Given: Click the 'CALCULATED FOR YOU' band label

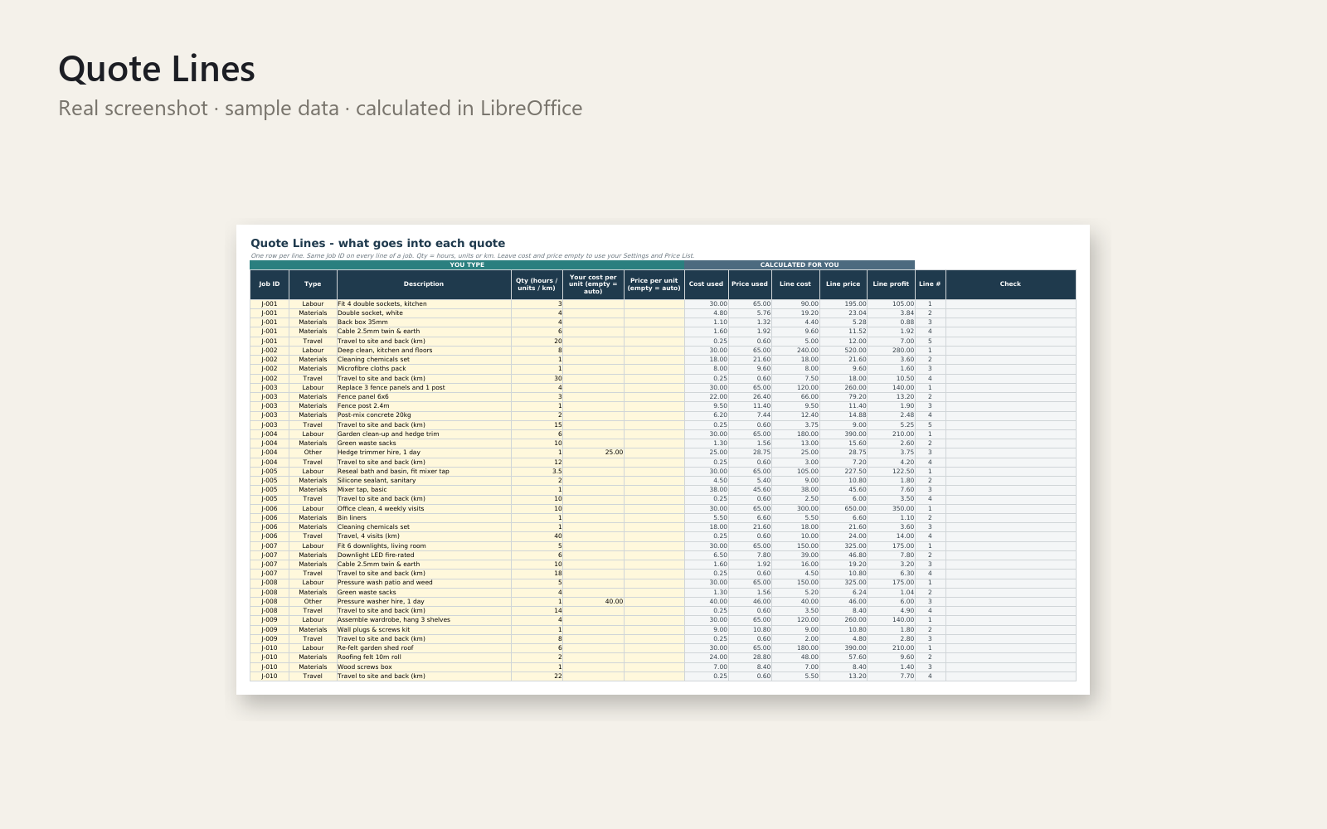Looking at the screenshot, I should pyautogui.click(x=800, y=265).
